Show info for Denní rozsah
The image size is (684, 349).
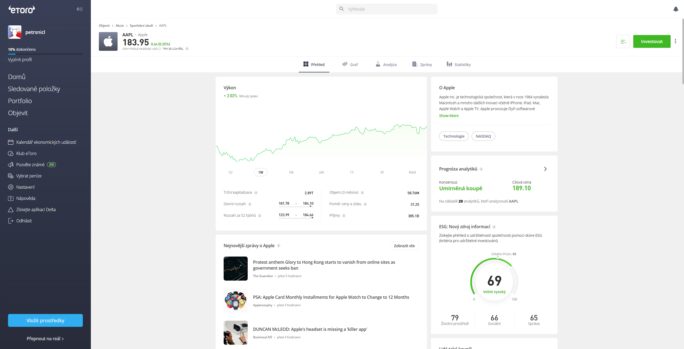click(250, 204)
